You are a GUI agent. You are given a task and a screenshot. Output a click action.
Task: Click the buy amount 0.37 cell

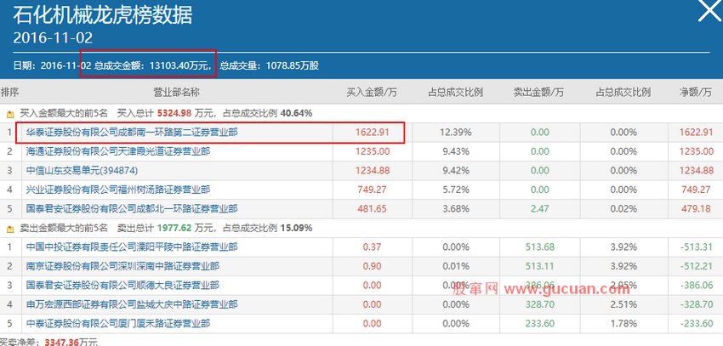[x=372, y=247]
